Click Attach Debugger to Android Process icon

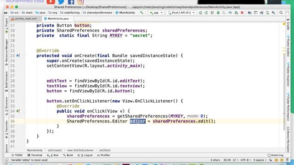point(236,13)
